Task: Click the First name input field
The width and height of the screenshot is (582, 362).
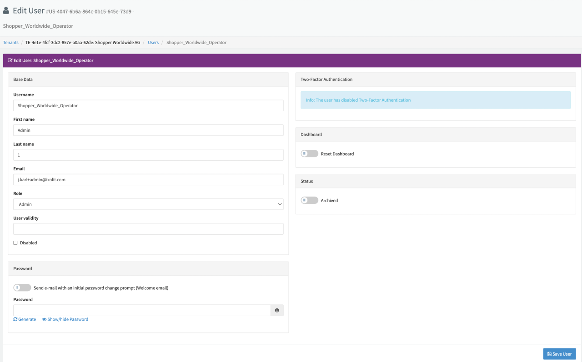Action: 148,130
